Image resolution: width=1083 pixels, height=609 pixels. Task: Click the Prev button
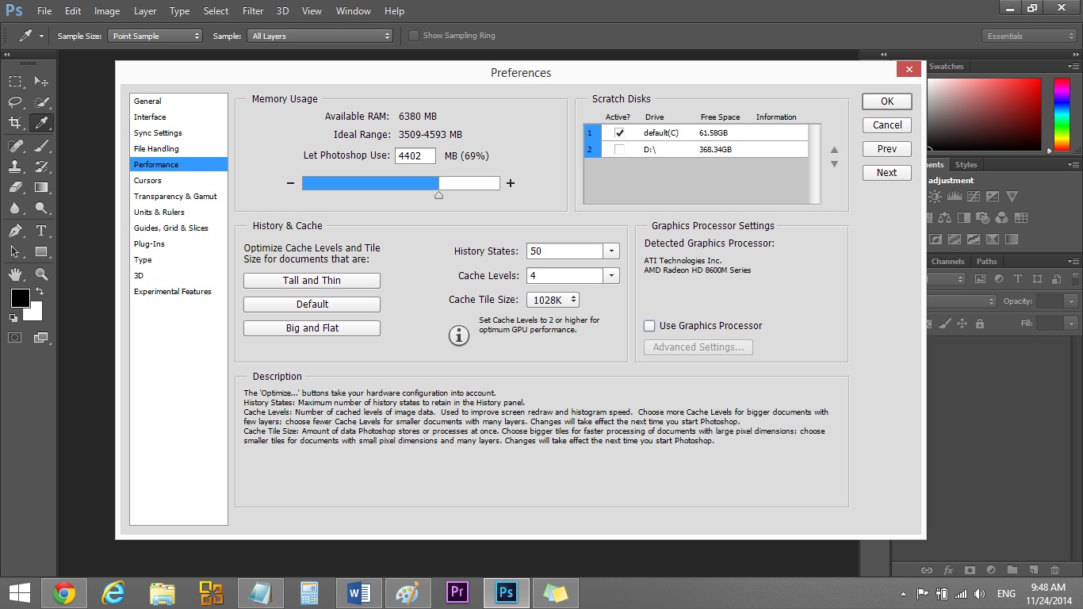(887, 149)
